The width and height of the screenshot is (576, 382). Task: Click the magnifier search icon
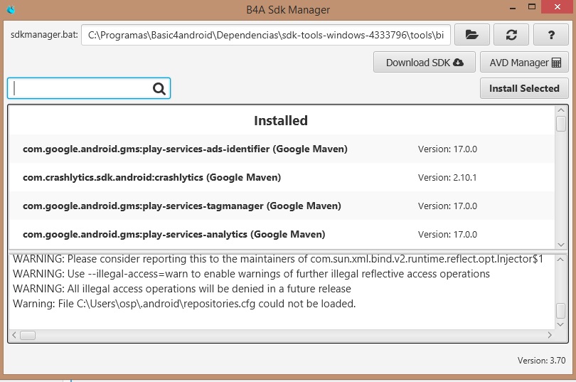159,88
